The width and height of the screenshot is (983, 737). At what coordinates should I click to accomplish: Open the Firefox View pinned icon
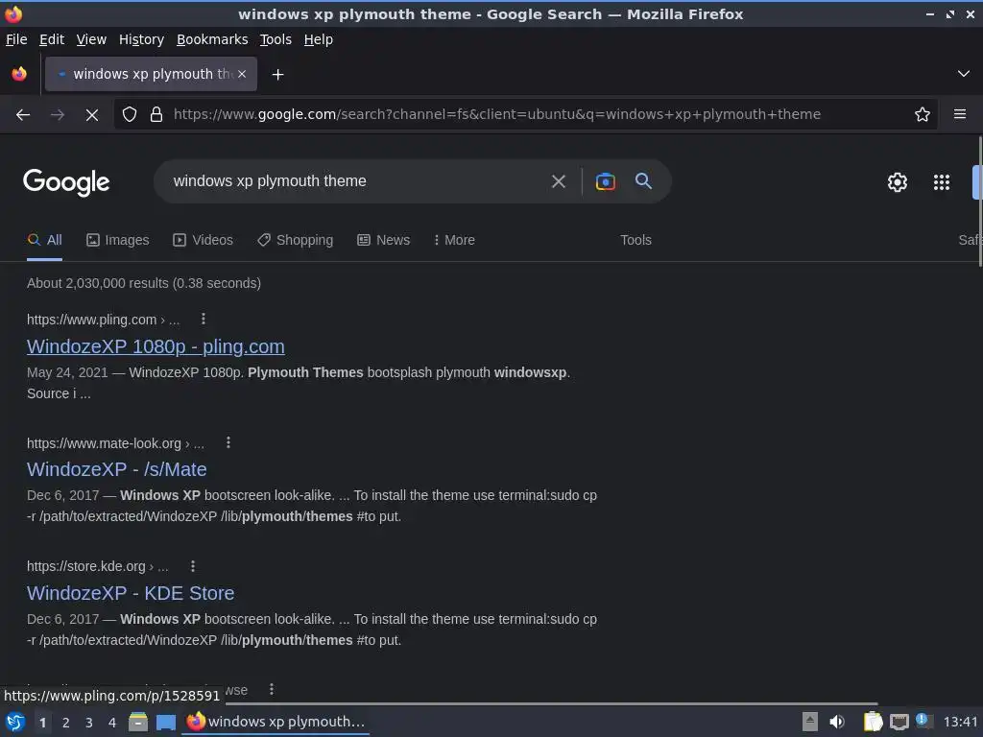(x=19, y=74)
